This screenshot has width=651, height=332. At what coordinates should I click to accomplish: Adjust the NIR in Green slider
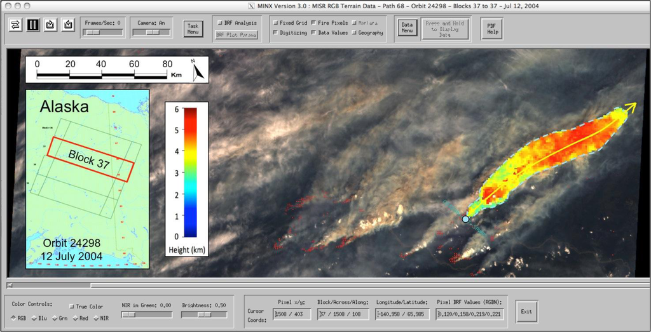pyautogui.click(x=147, y=315)
